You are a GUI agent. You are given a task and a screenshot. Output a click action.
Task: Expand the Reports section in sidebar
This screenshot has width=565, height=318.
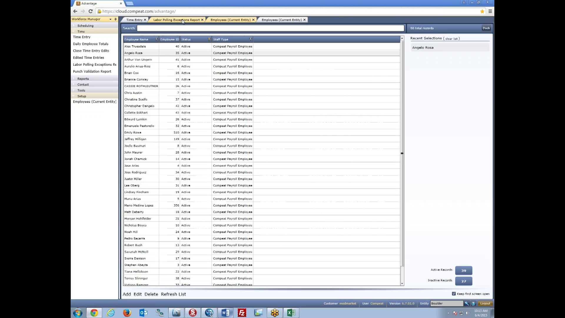83,79
